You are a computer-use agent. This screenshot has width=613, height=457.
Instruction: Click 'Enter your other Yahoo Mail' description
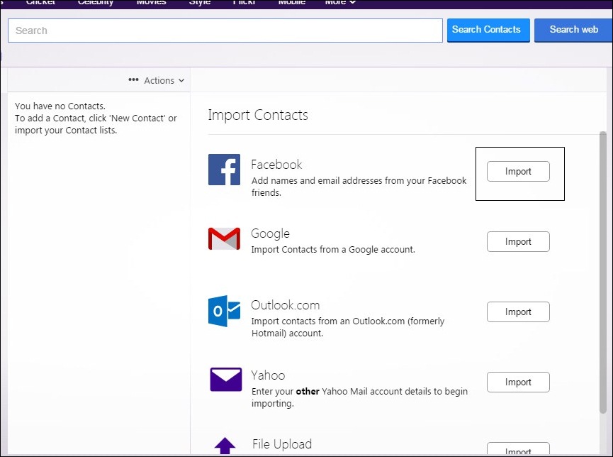point(360,397)
